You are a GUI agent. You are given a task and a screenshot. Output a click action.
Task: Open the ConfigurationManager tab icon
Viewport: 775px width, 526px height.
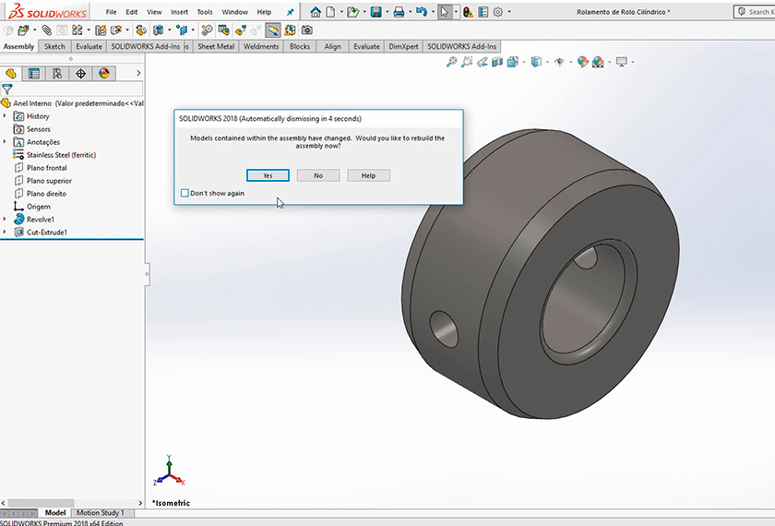pyautogui.click(x=57, y=73)
